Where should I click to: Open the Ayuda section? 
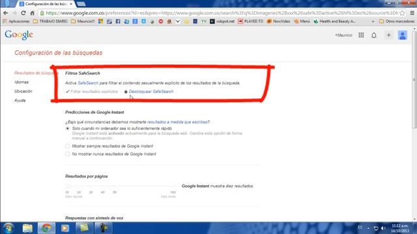point(20,100)
